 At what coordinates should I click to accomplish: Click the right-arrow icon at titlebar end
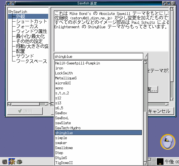(173, 3)
